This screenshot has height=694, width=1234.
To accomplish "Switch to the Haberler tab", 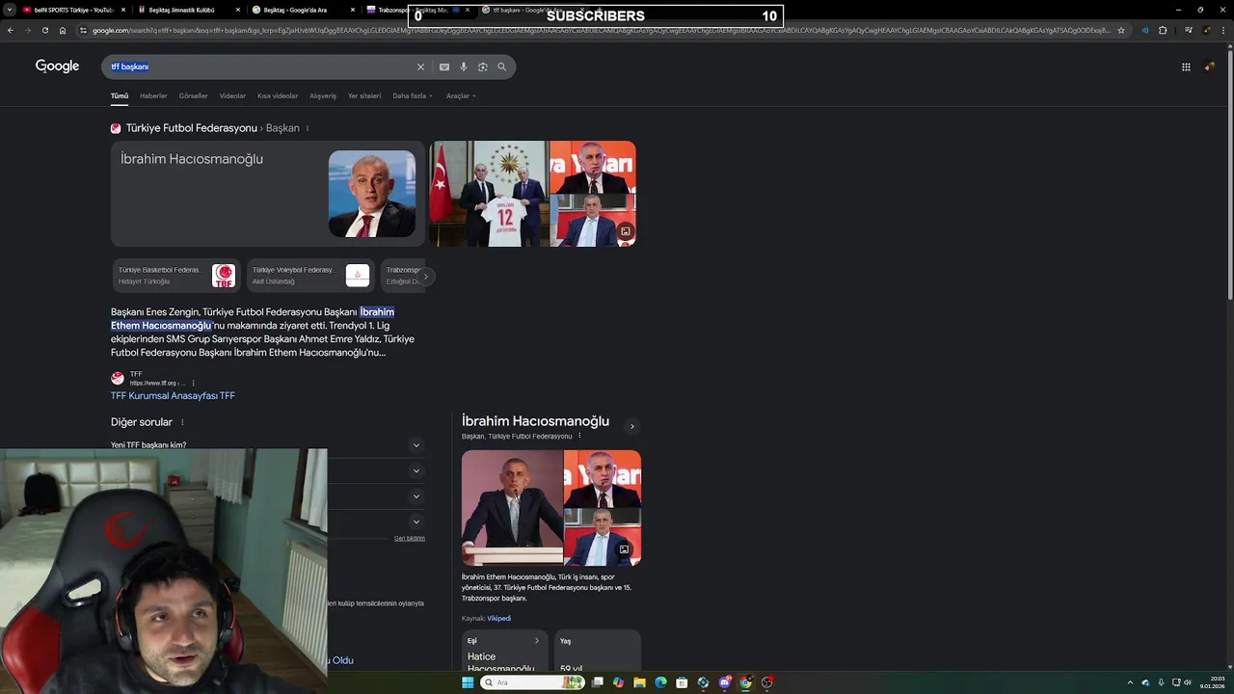I will pos(153,95).
